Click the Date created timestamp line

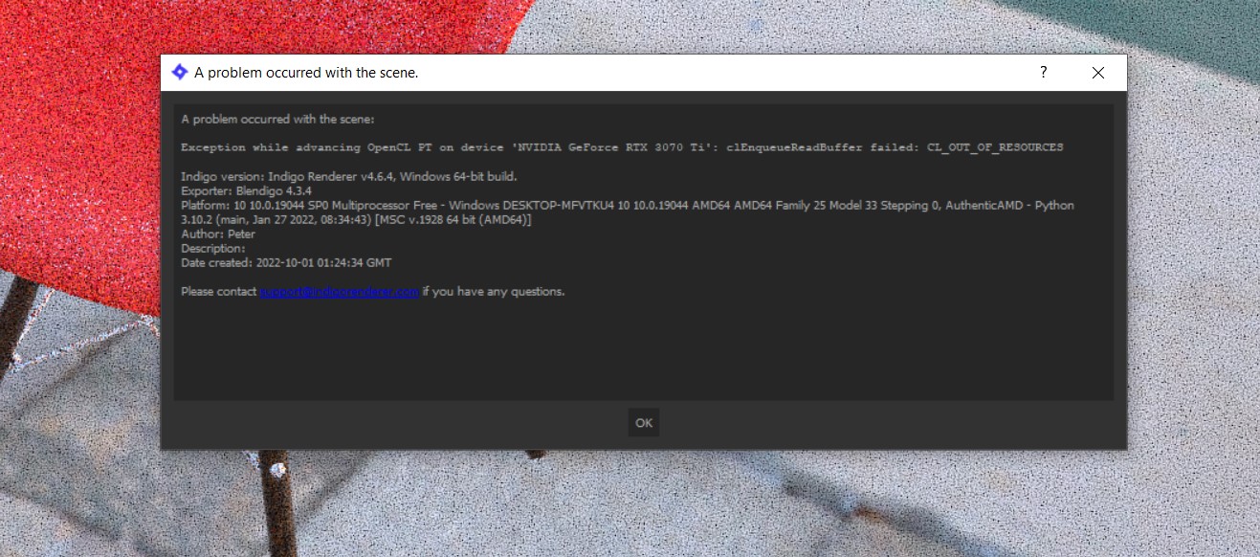coord(286,263)
